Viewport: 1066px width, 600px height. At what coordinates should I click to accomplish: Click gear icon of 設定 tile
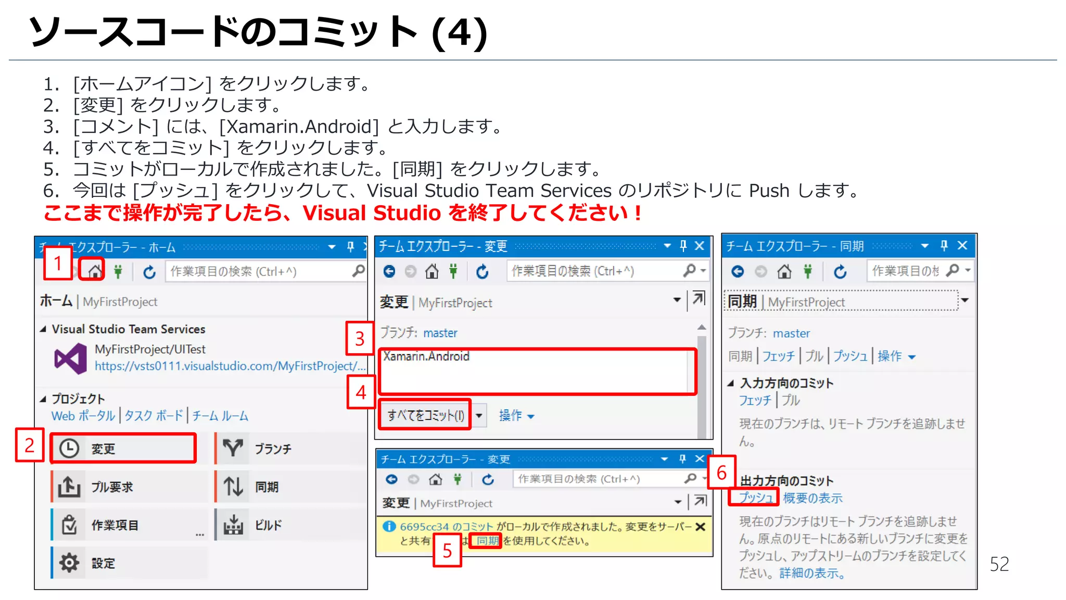(69, 562)
